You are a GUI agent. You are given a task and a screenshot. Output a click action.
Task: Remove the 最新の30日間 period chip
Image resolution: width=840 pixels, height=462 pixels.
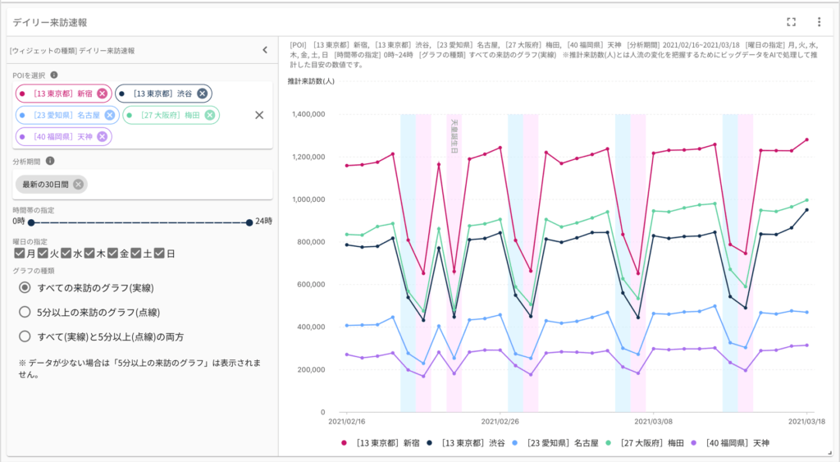tap(78, 184)
